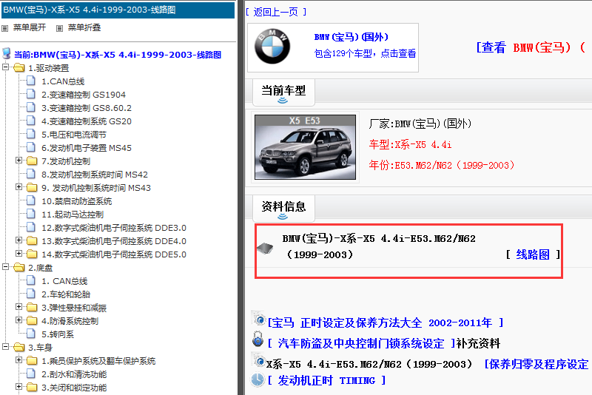Click the 菜单折叠 list icon
The image size is (592, 395).
pos(59,28)
